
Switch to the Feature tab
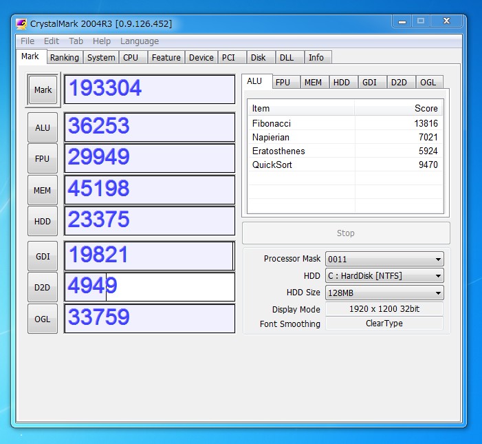point(166,58)
